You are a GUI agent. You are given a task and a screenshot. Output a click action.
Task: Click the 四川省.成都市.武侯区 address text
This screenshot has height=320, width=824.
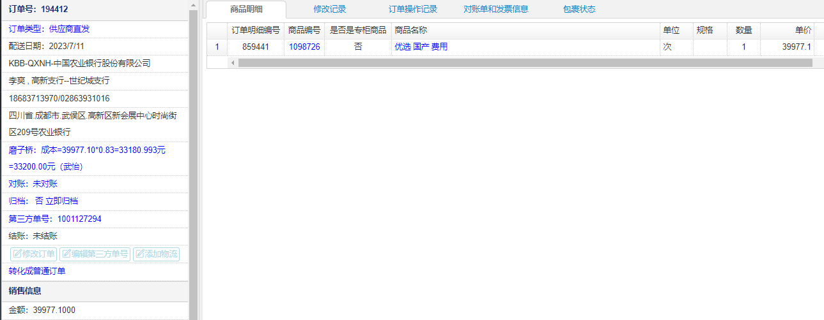pyautogui.click(x=93, y=124)
